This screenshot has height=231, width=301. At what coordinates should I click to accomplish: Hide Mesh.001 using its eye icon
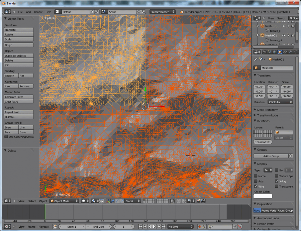click(284, 35)
